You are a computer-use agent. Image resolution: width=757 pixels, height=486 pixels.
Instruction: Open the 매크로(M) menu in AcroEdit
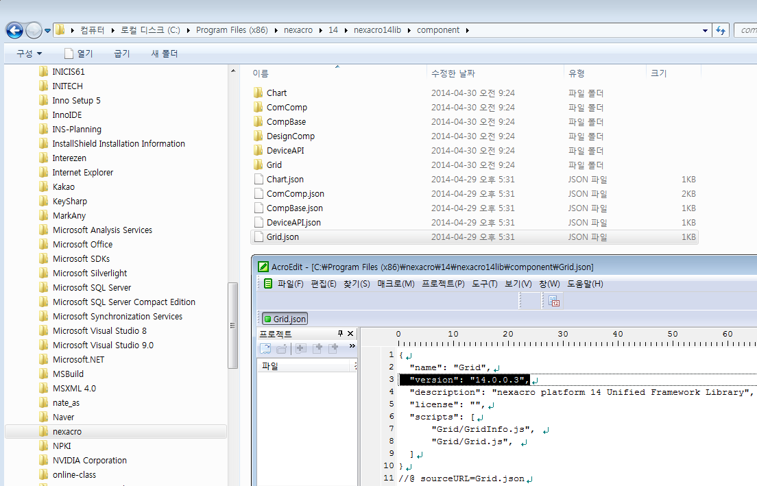(x=396, y=284)
